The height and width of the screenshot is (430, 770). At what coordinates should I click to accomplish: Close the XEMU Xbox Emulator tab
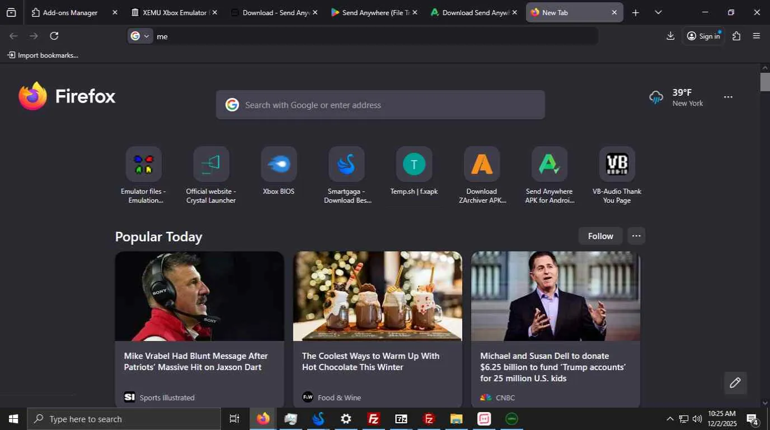coord(215,12)
